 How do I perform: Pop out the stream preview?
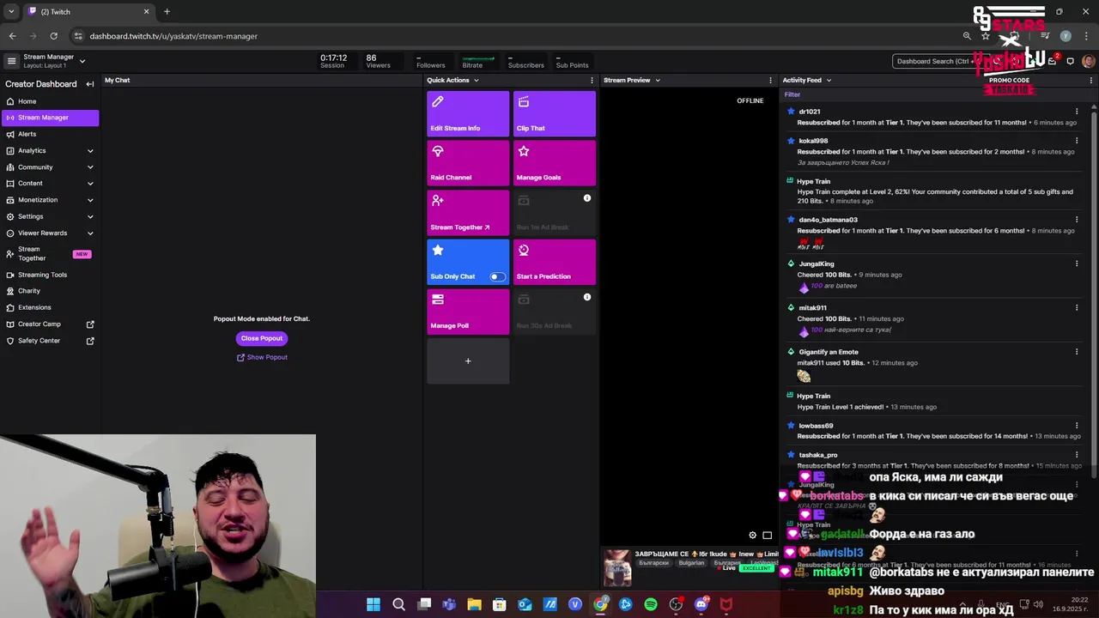(768, 535)
